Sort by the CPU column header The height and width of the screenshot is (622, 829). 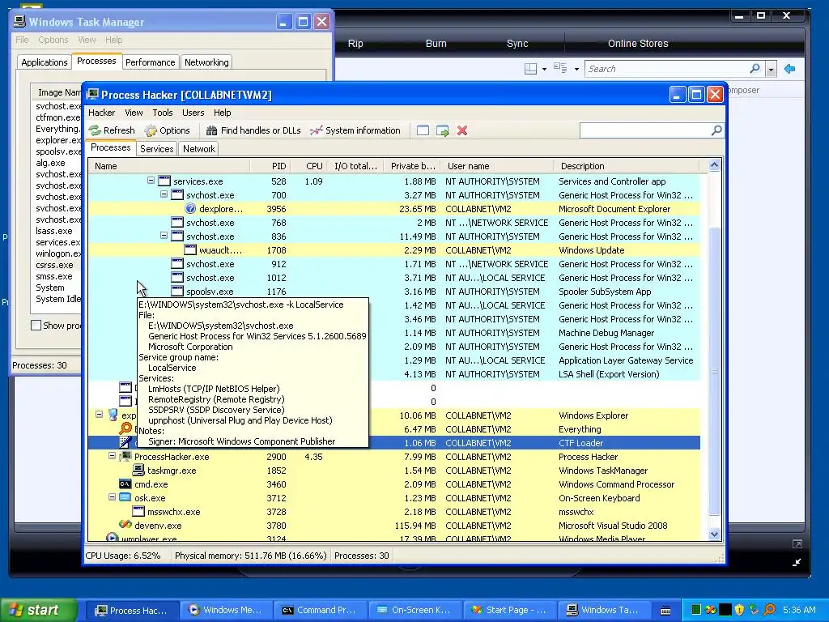(308, 166)
